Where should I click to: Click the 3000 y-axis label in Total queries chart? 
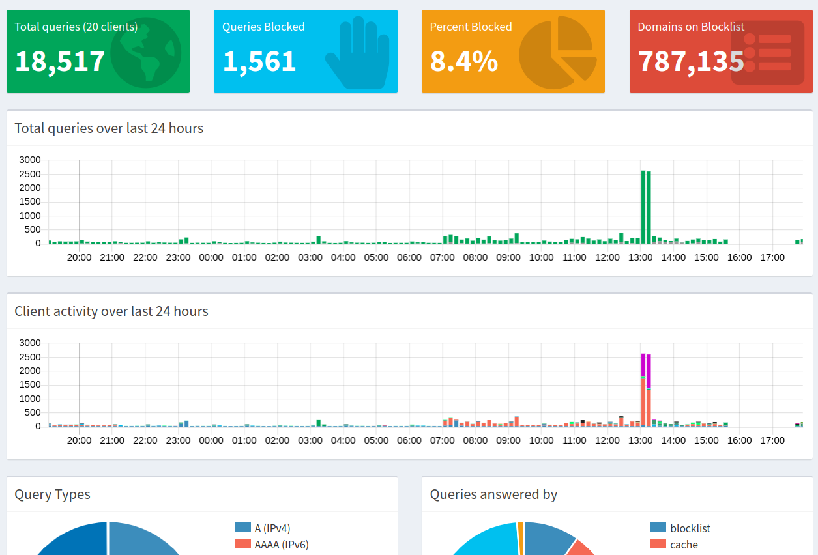[30, 160]
